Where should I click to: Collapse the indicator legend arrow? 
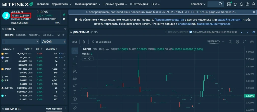coord(85,58)
